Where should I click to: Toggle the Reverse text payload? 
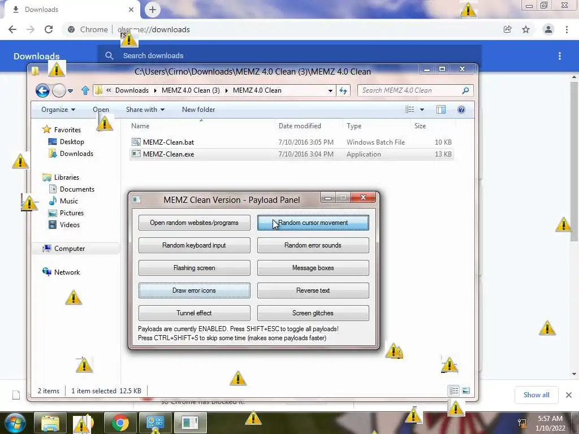click(x=313, y=290)
